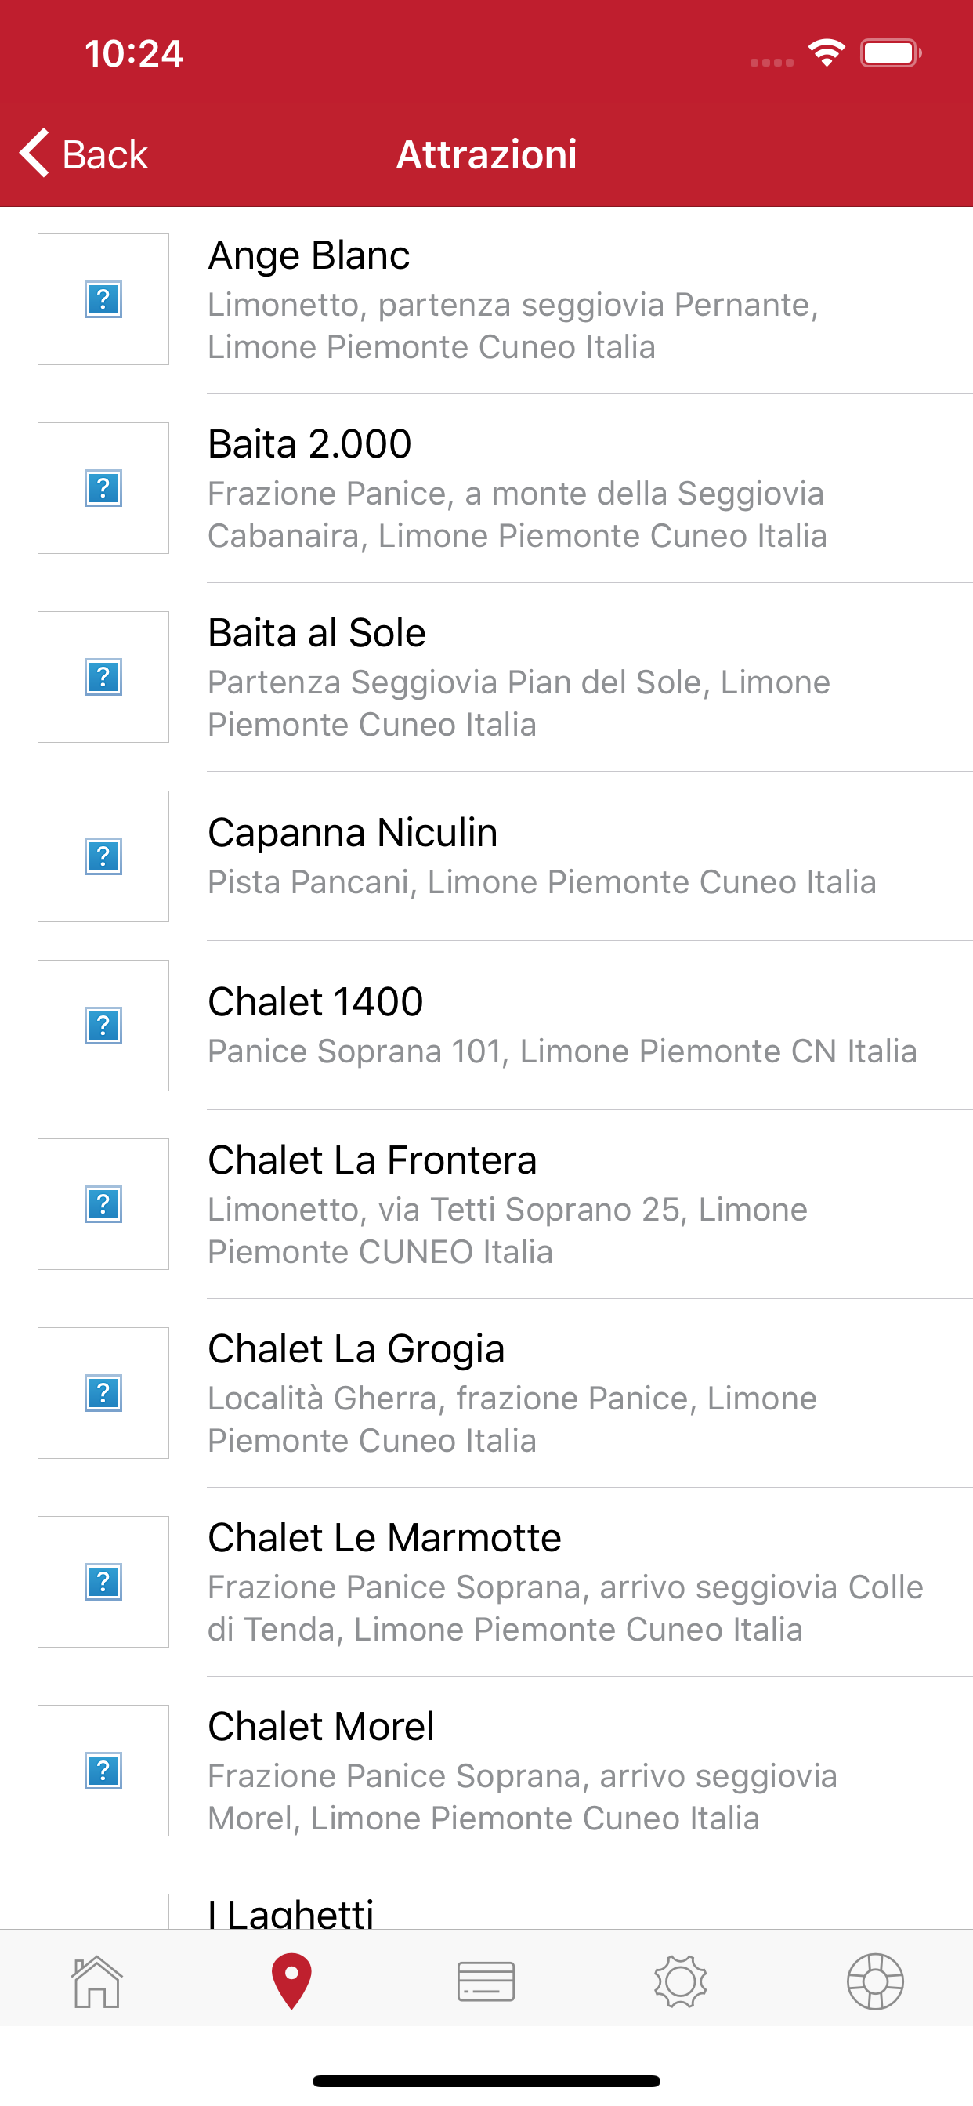Open the settings gear tab

click(x=680, y=1981)
